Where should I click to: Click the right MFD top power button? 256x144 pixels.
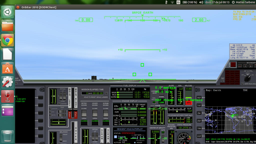coord(198,90)
